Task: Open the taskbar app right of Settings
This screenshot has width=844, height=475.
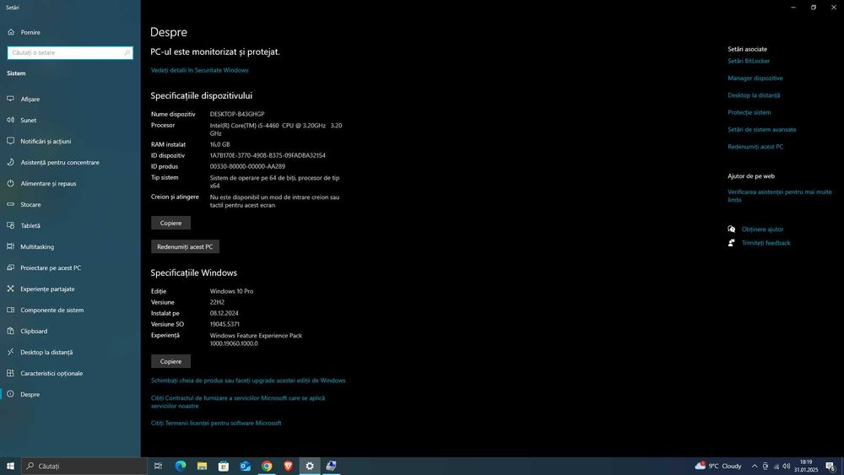Action: pyautogui.click(x=331, y=466)
